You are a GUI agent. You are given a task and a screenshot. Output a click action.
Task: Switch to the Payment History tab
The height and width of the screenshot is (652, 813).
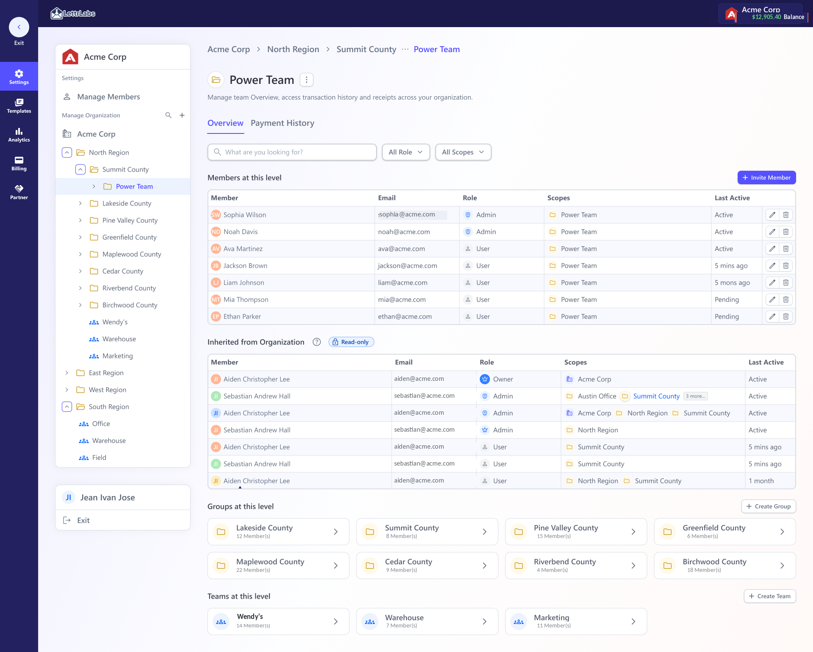(x=282, y=123)
